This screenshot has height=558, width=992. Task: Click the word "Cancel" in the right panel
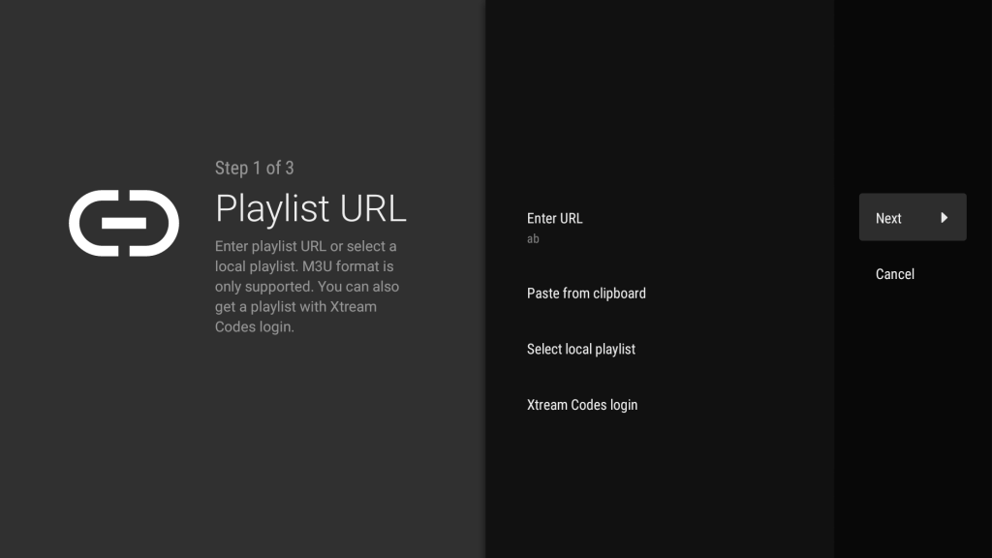click(x=894, y=274)
